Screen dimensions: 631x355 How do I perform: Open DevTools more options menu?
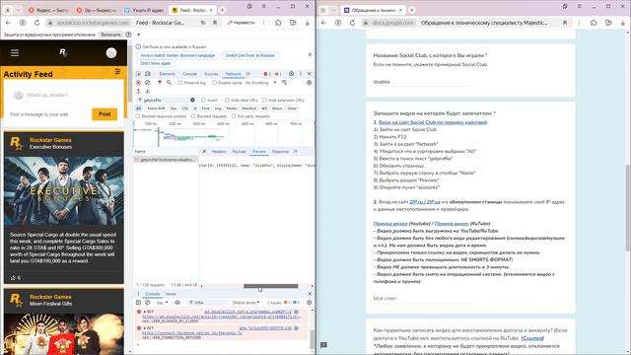tap(301, 74)
